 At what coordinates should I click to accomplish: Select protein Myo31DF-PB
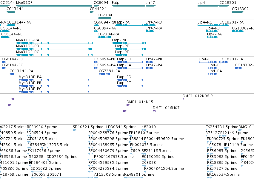pos(54,86)
